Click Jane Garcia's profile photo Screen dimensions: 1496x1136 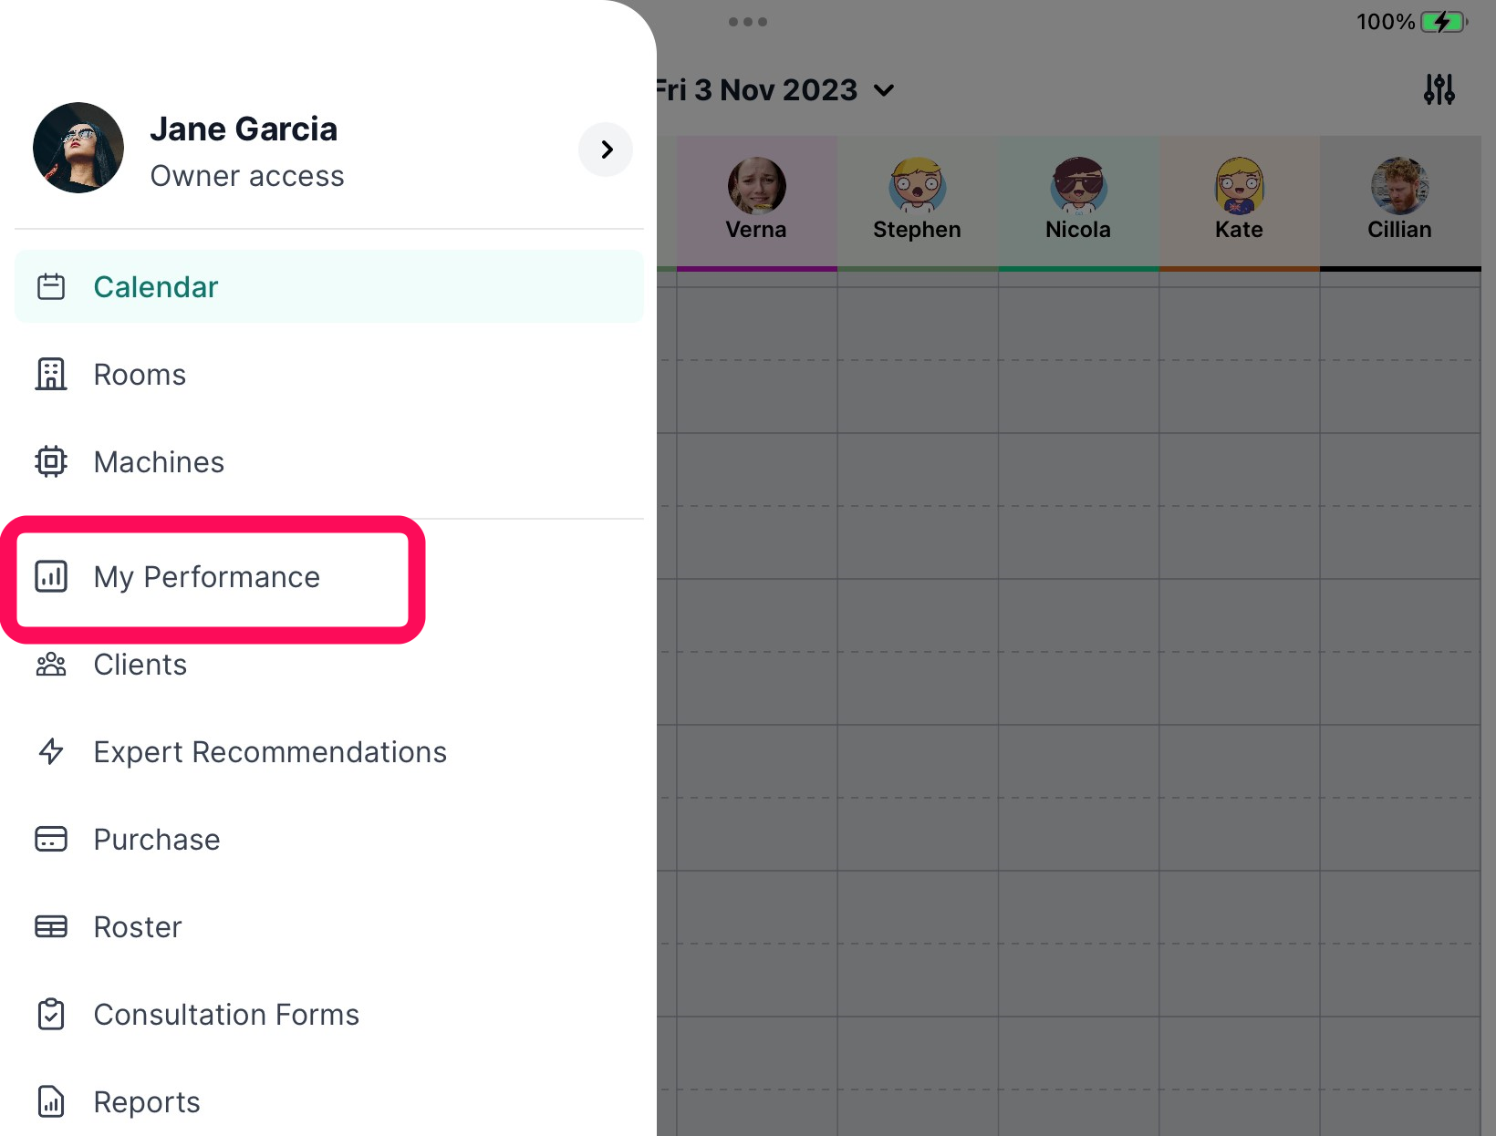tap(78, 148)
